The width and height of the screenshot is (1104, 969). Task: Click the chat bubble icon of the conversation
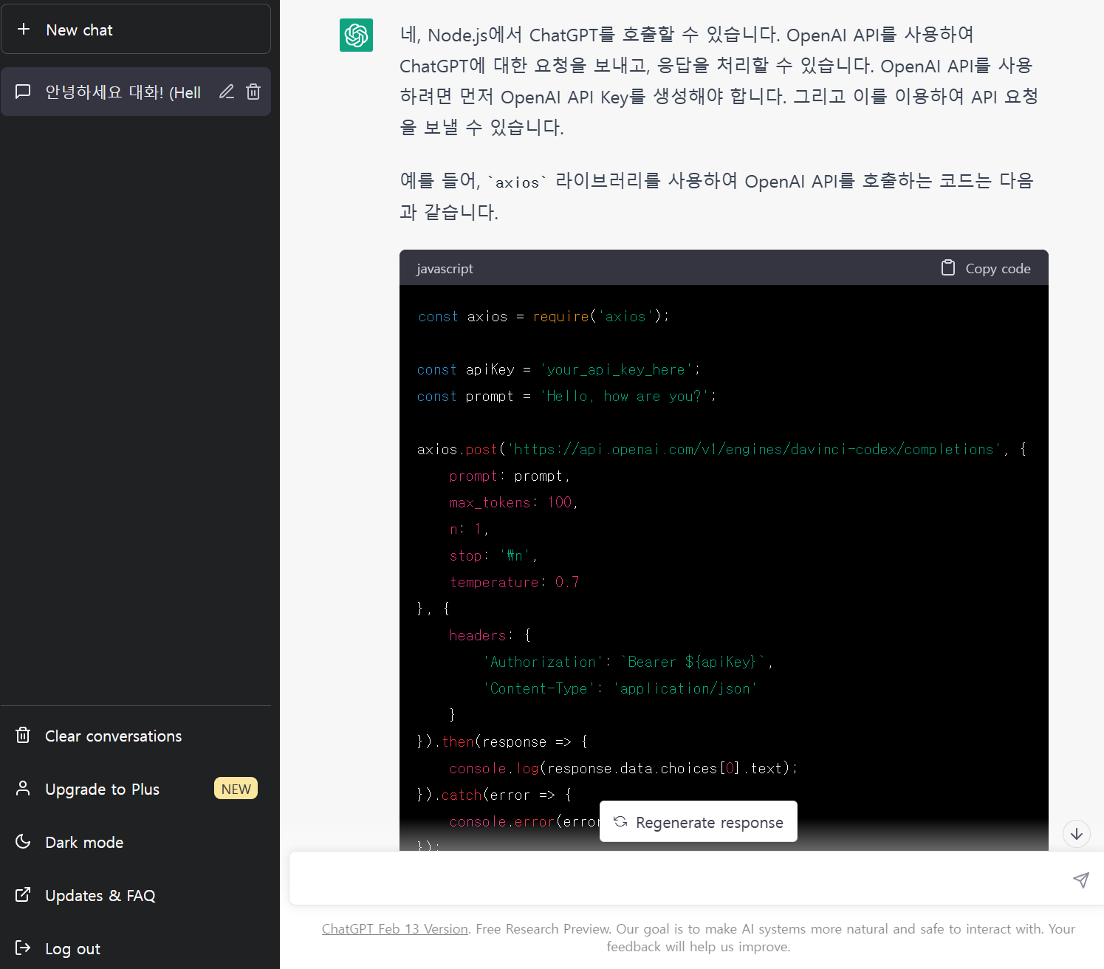coord(23,92)
